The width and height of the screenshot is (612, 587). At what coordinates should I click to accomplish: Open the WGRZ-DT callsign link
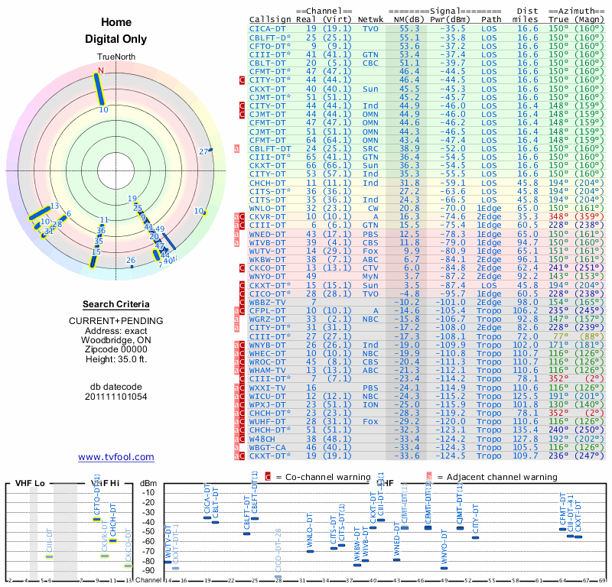point(267,319)
